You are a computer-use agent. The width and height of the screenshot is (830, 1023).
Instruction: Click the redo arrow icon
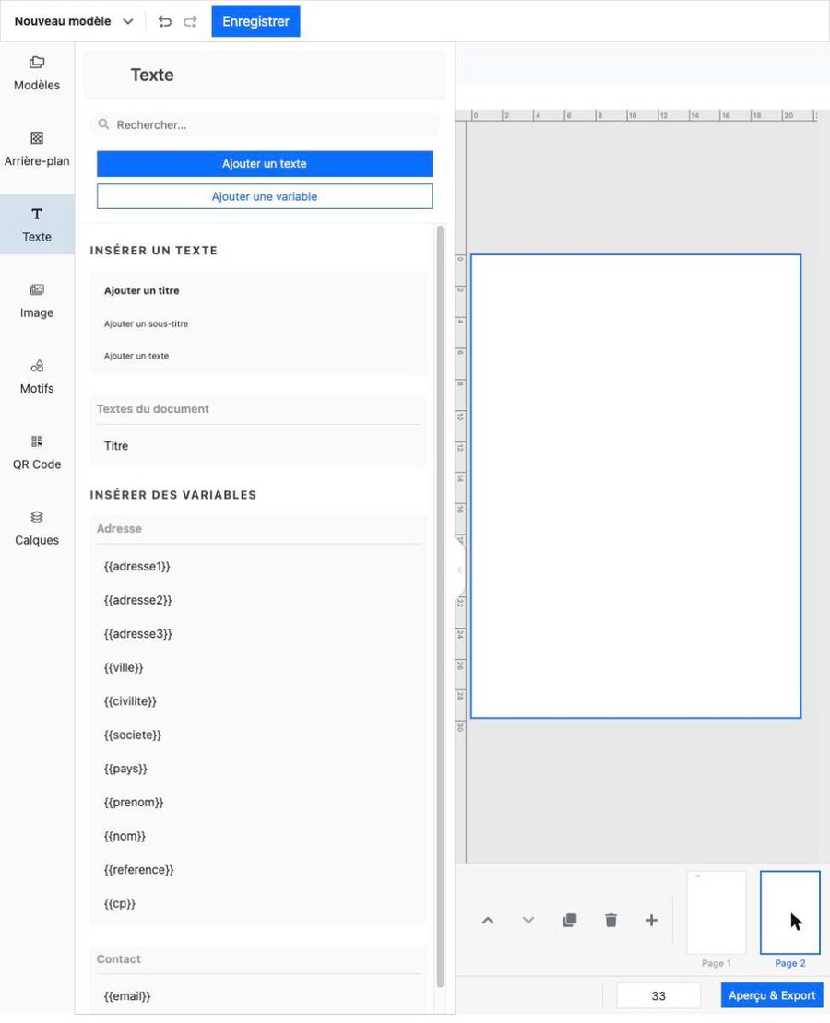coord(190,21)
